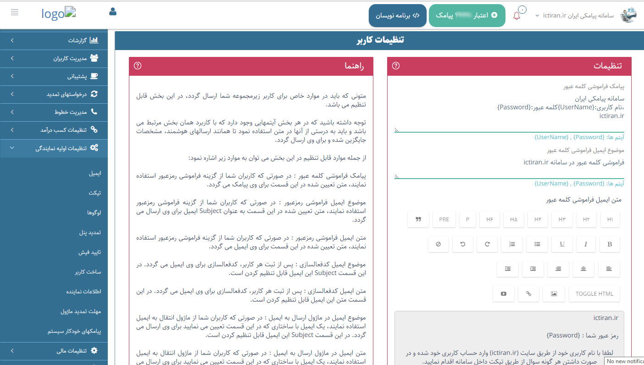Apply PRE preformatted style
This screenshot has height=365, width=644.
tap(444, 219)
